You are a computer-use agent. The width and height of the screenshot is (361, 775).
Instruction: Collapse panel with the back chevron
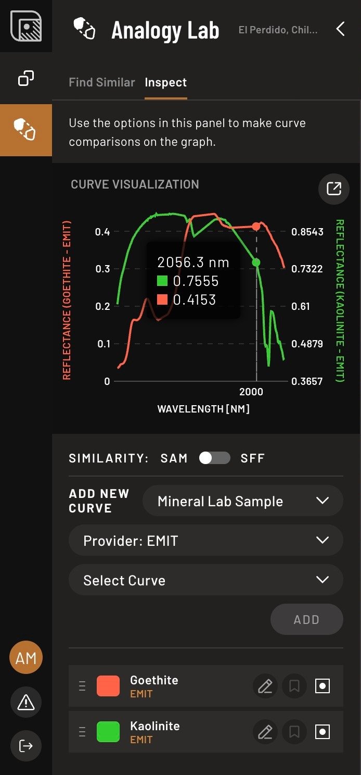click(340, 29)
